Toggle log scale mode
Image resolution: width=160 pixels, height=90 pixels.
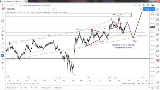pyautogui.click(x=149, y=83)
